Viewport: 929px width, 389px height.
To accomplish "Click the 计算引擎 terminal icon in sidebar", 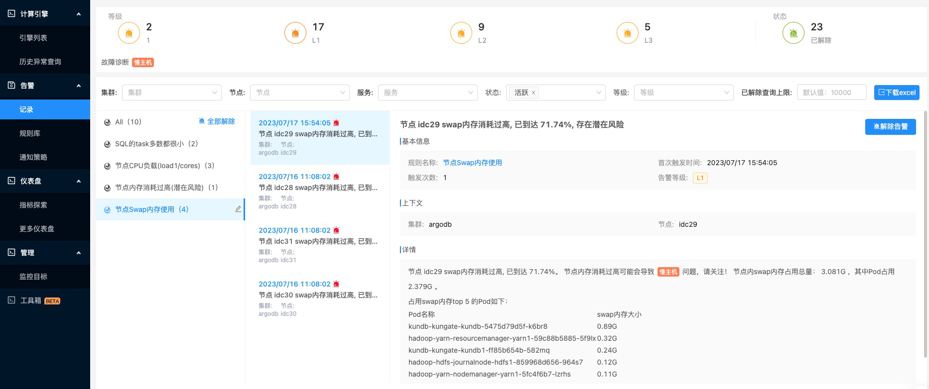I will click(x=11, y=14).
